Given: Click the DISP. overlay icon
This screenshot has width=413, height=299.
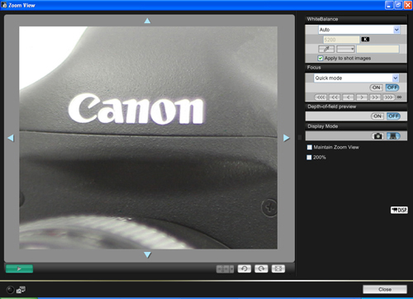Looking at the screenshot, I should pos(399,210).
